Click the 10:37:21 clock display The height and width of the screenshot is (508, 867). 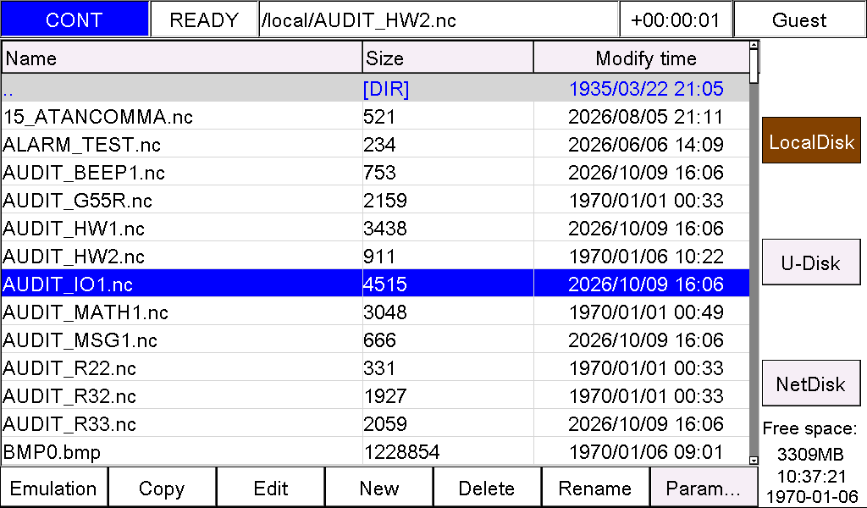pyautogui.click(x=811, y=476)
